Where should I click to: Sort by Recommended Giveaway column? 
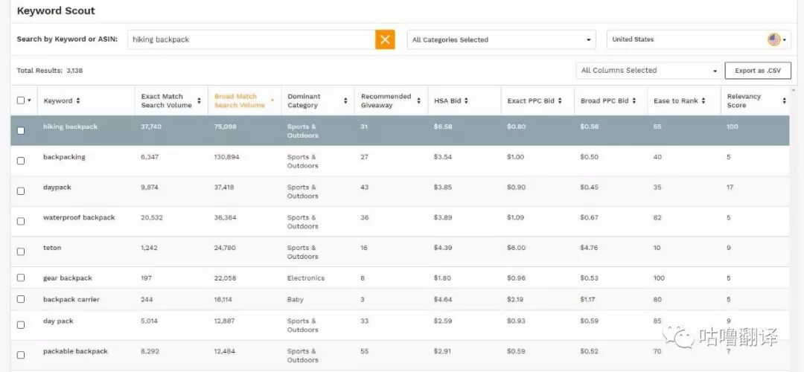coord(419,101)
